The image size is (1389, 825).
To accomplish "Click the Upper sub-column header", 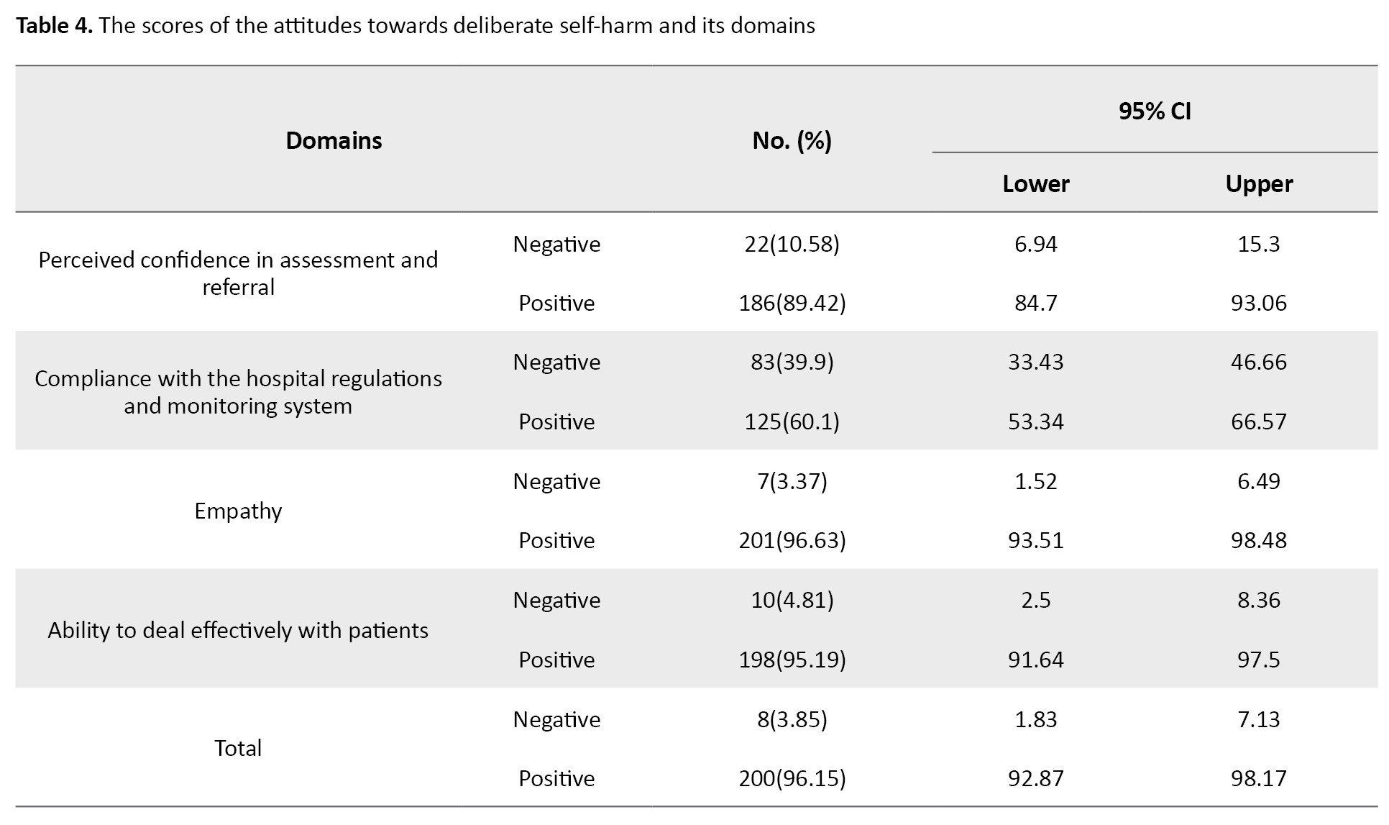I will coord(1259,184).
